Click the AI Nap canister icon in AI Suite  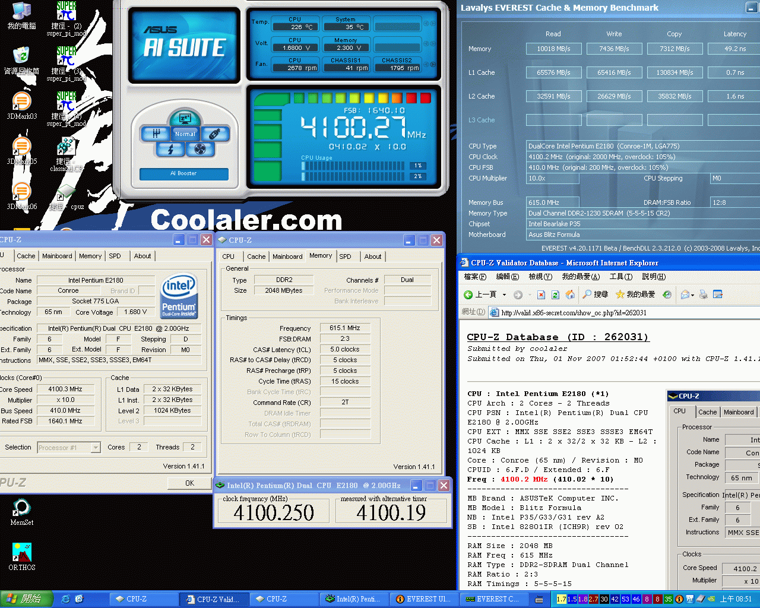point(215,134)
